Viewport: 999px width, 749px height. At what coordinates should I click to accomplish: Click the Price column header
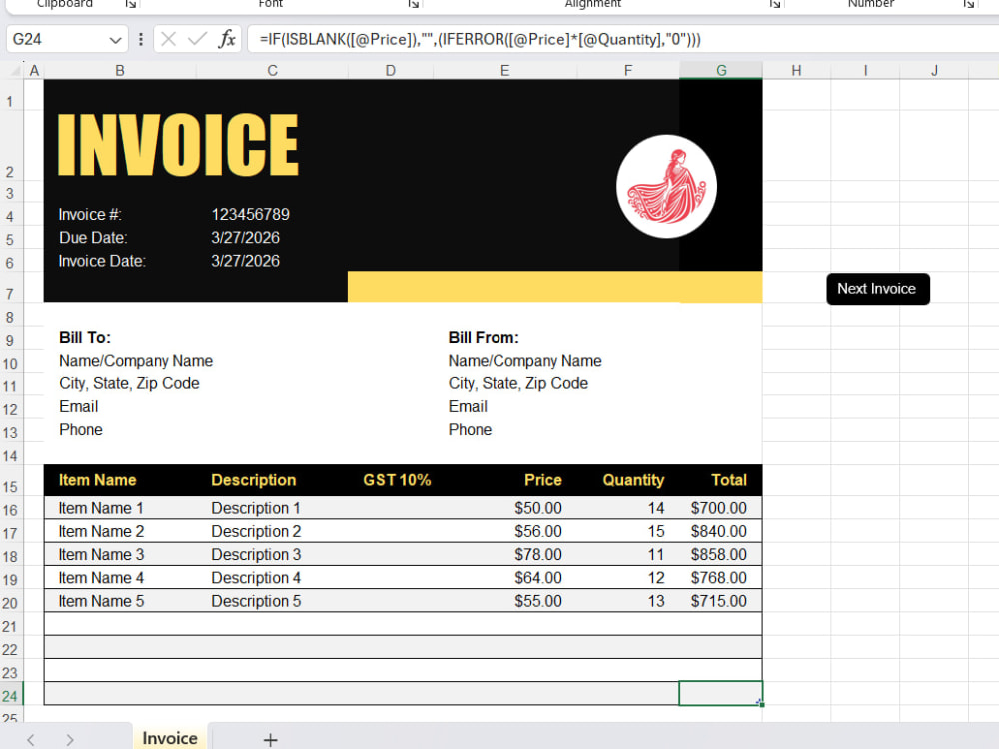[543, 480]
